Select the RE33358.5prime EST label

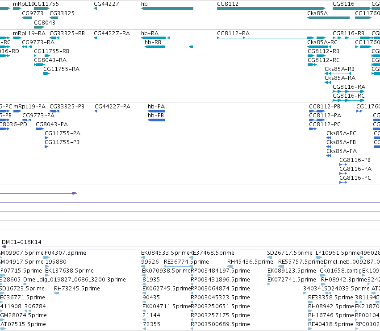point(330,298)
